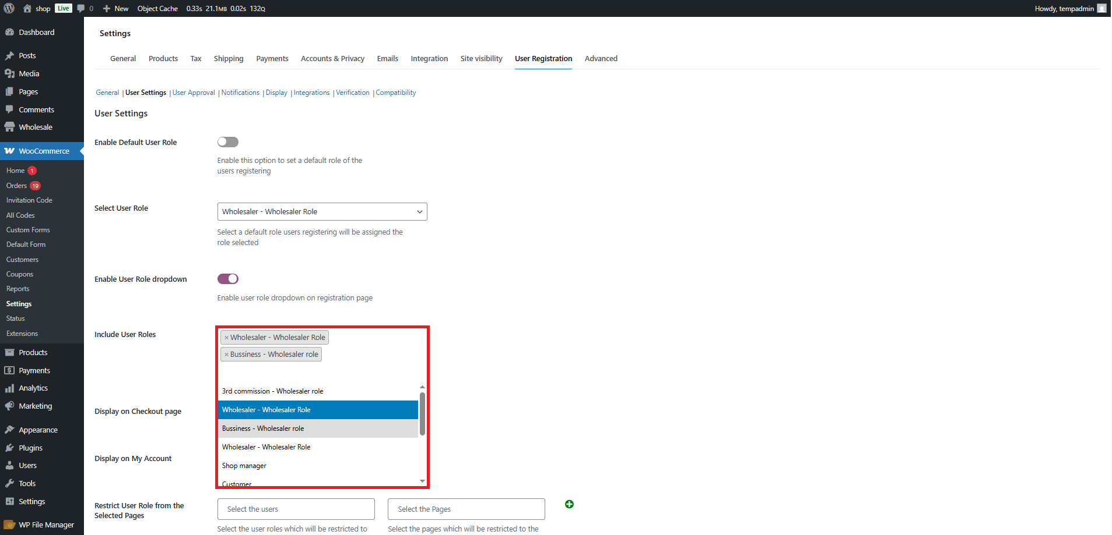Screen dimensions: 1112x535
Task: Open the Advanced settings tab
Action: (x=601, y=59)
